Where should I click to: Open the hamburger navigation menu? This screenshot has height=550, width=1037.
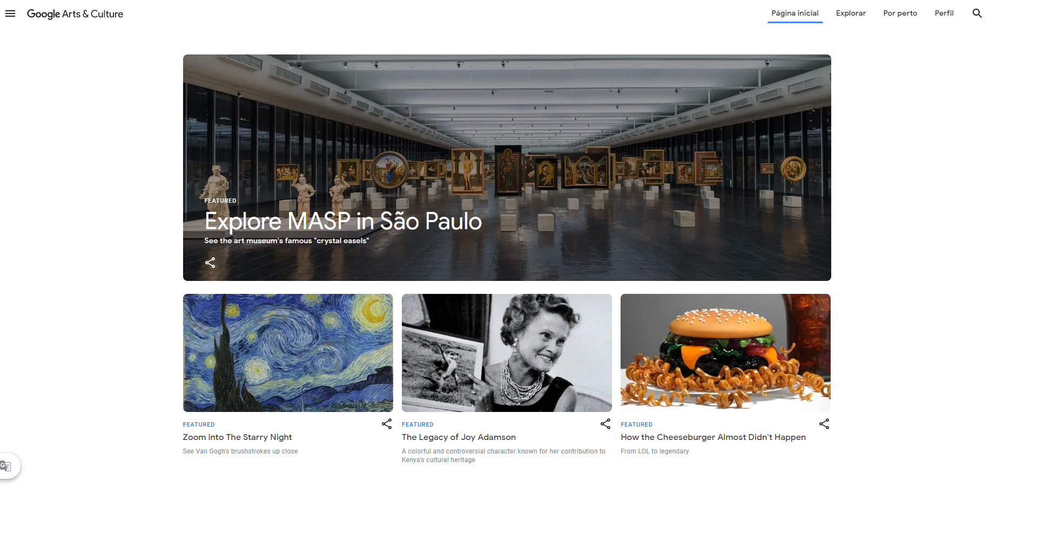tap(10, 13)
